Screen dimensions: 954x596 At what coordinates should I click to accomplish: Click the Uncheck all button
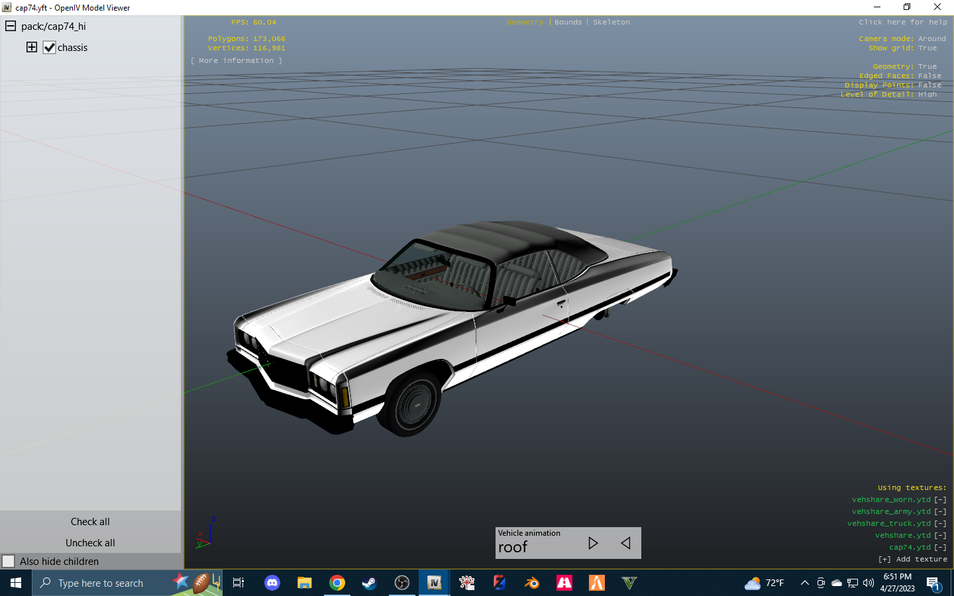pyautogui.click(x=90, y=542)
